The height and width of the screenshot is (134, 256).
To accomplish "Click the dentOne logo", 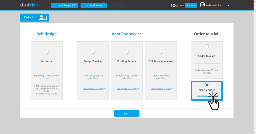I will coord(30,5).
